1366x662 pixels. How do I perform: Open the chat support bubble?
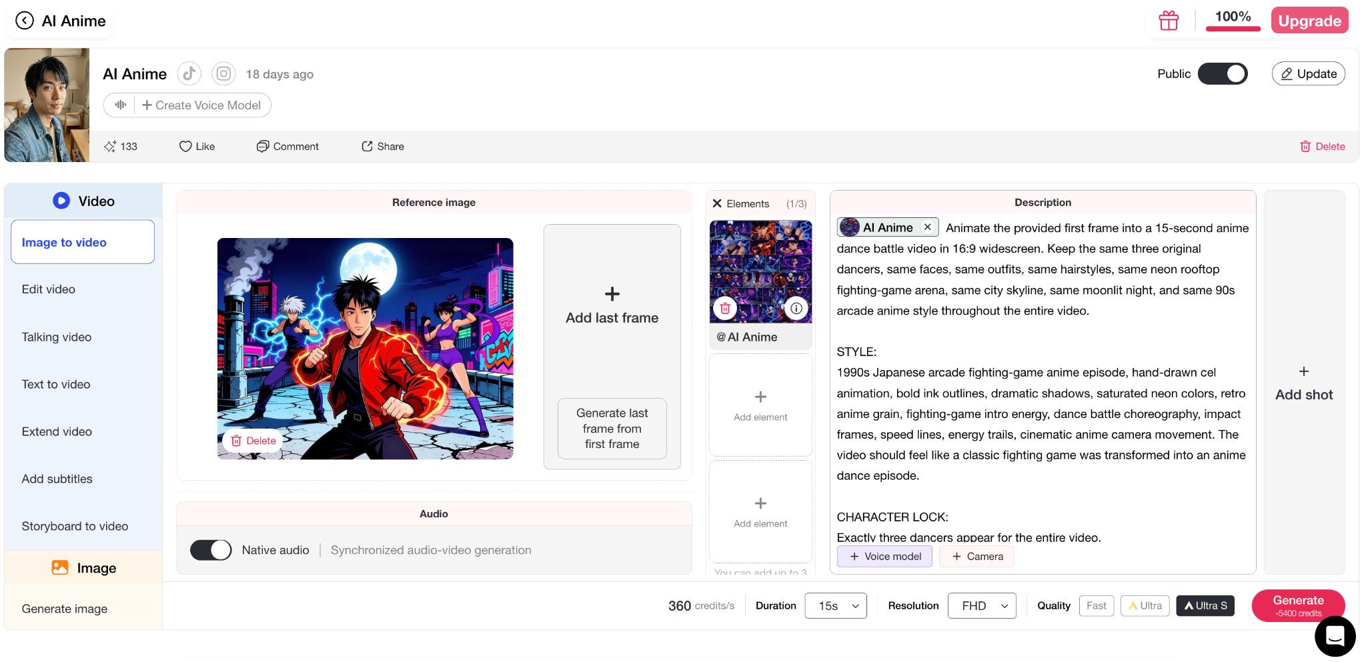point(1335,636)
